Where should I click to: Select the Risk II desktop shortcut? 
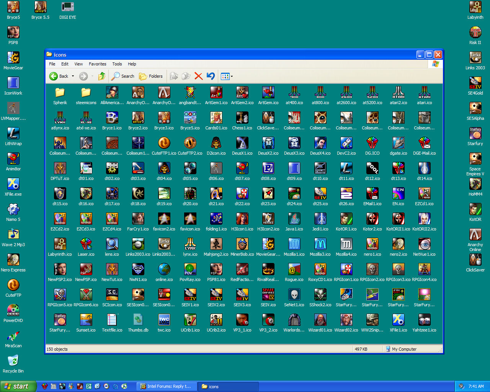point(475,33)
